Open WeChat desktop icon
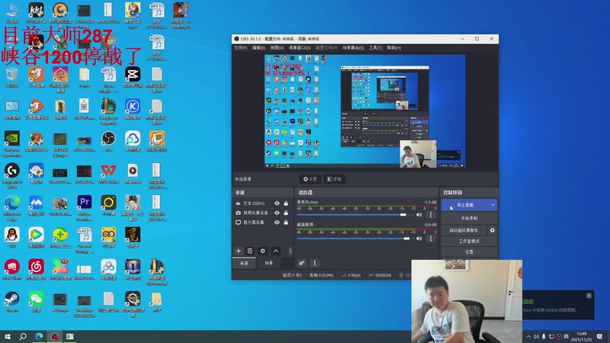This screenshot has height=343, width=610. pos(36,302)
